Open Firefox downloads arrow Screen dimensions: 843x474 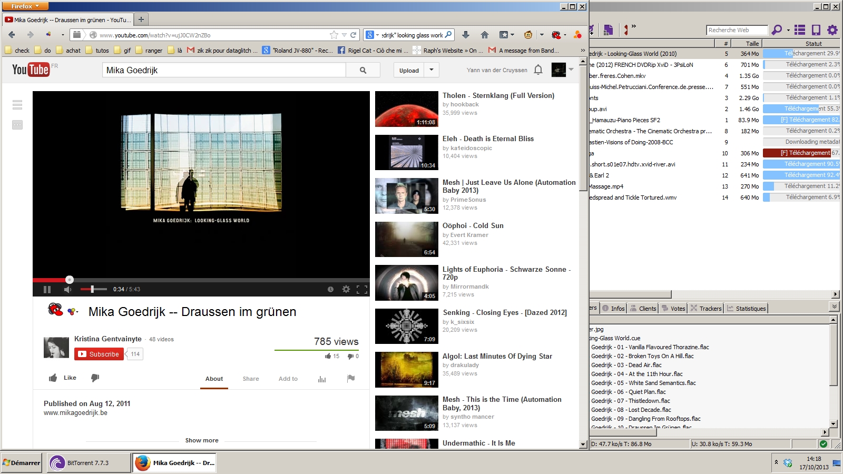pos(466,35)
